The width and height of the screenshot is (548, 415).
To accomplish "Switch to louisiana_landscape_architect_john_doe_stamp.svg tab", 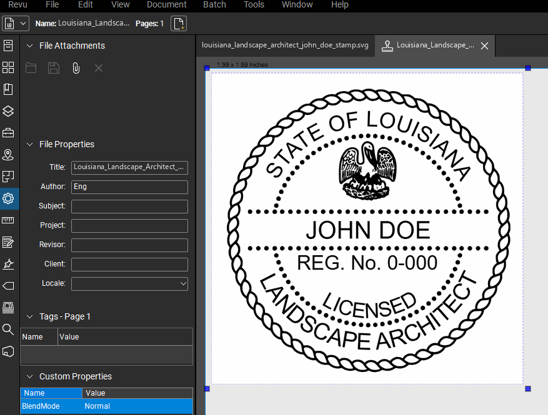I will (285, 46).
